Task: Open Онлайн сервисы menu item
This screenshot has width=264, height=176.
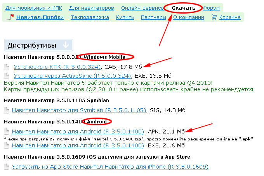Action: [142, 8]
